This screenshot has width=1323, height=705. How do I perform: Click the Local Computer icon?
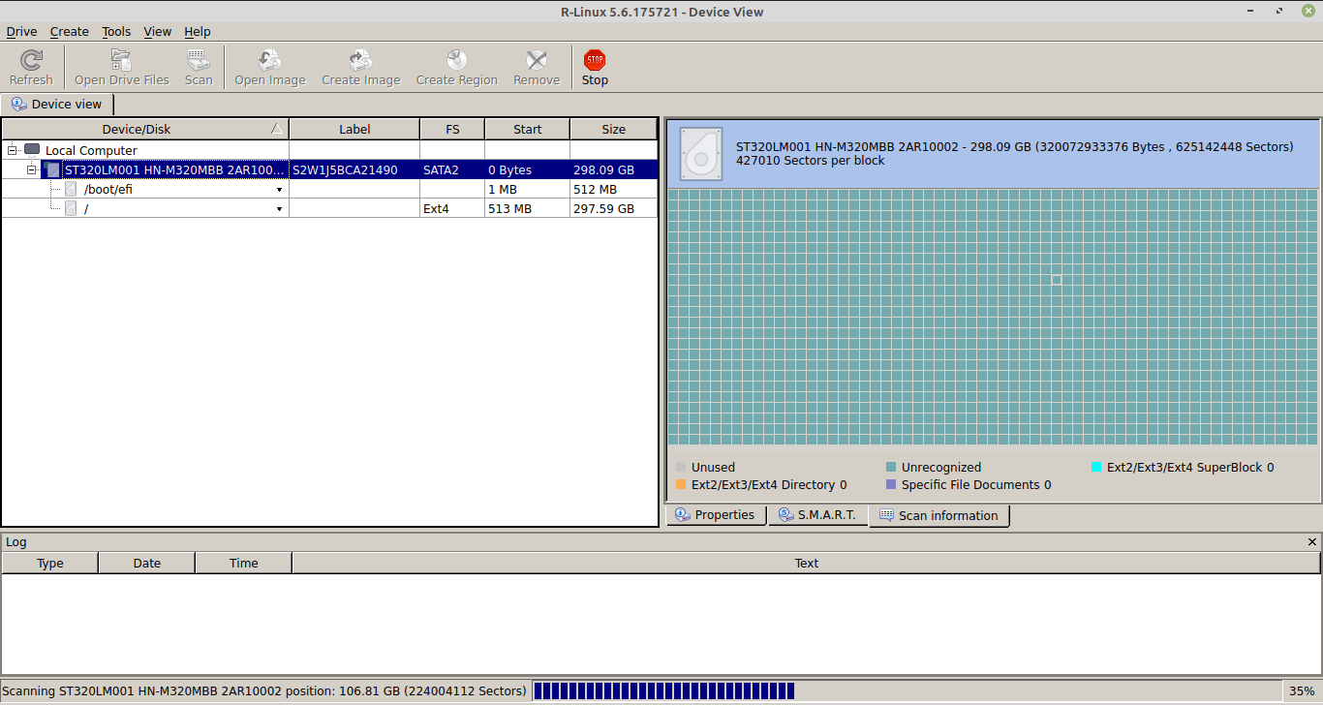[32, 150]
